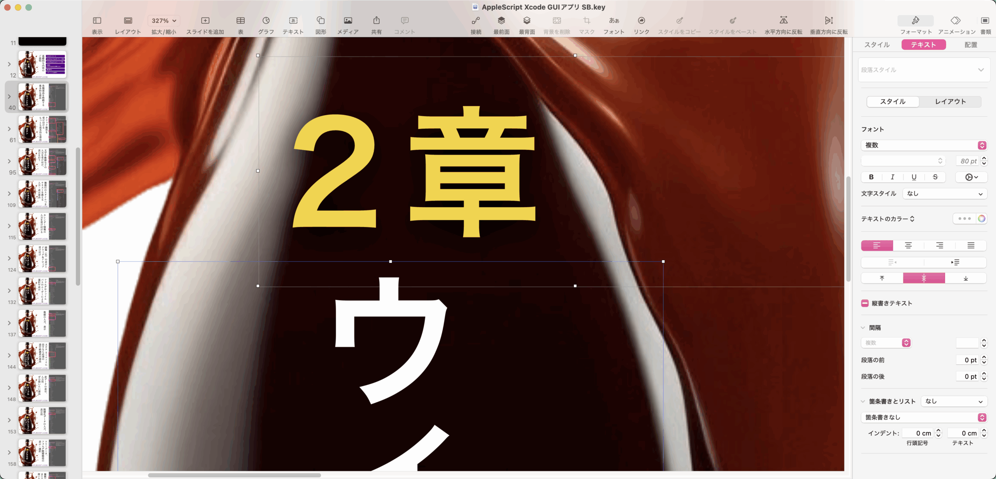The width and height of the screenshot is (996, 479).
Task: Open the 表示 view options icon
Action: 97,21
